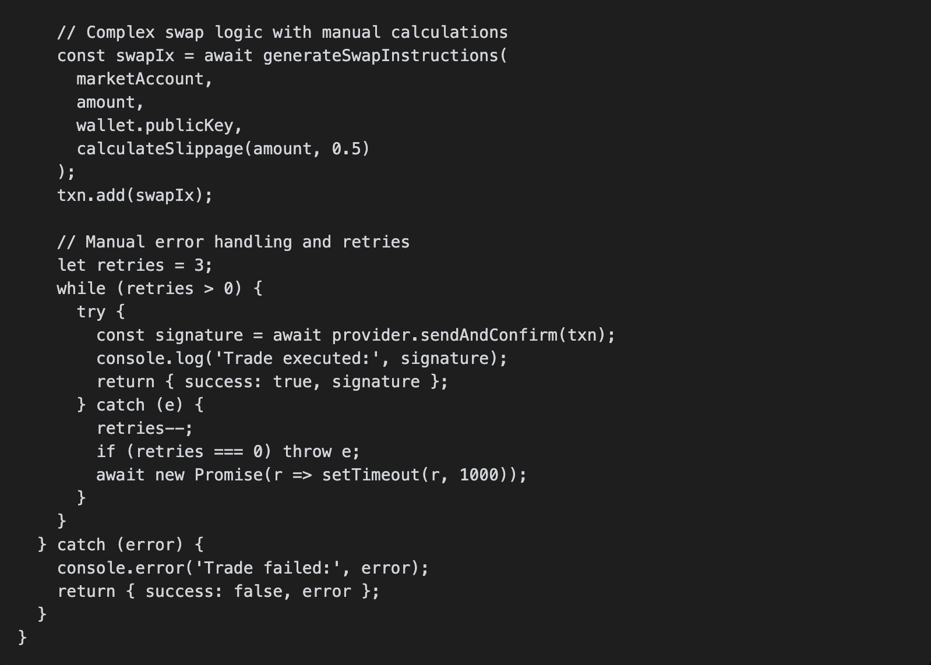Click the Manual error handling comment
This screenshot has height=665, width=931.
pos(234,242)
